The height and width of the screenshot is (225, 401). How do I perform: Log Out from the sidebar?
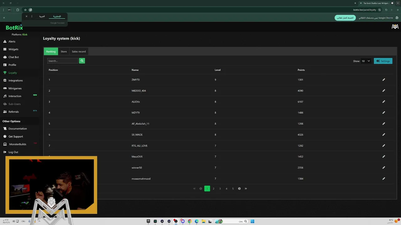click(x=13, y=152)
